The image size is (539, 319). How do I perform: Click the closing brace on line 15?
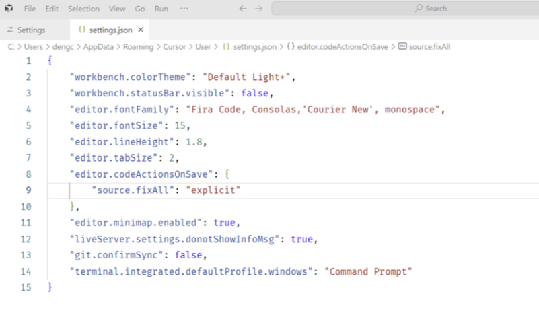[50, 287]
